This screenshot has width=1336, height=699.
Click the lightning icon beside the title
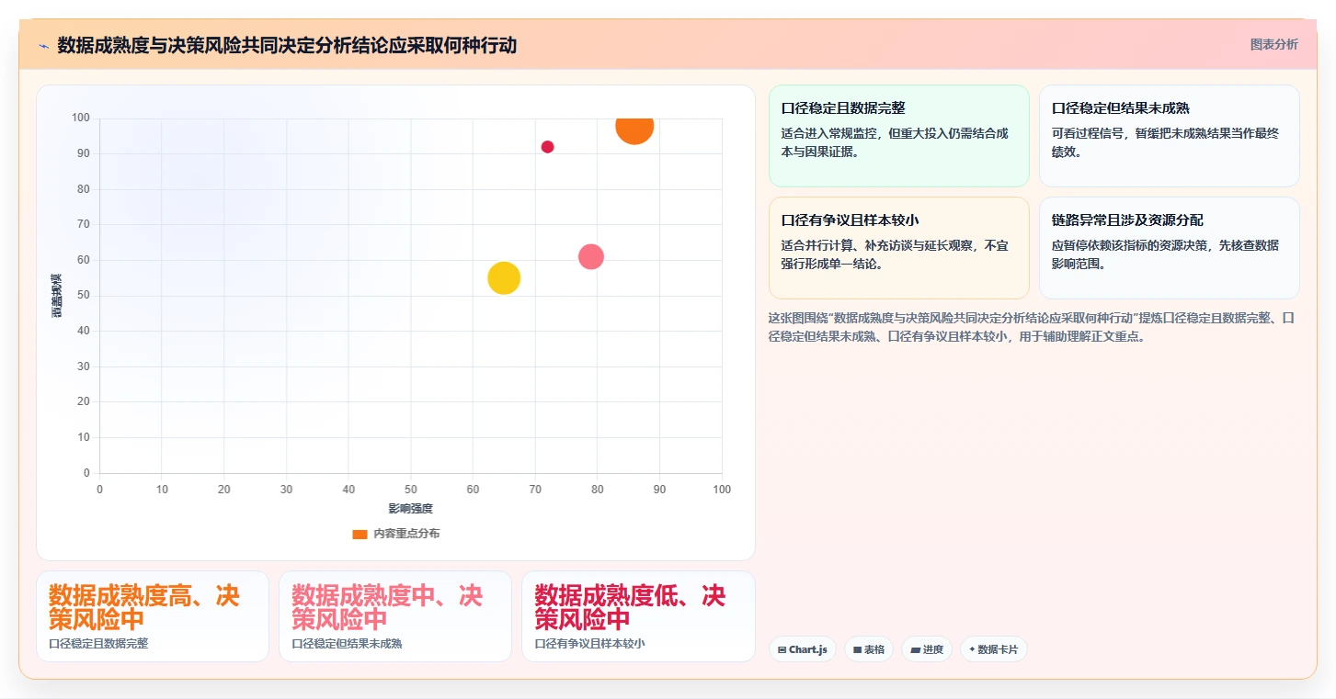click(43, 45)
